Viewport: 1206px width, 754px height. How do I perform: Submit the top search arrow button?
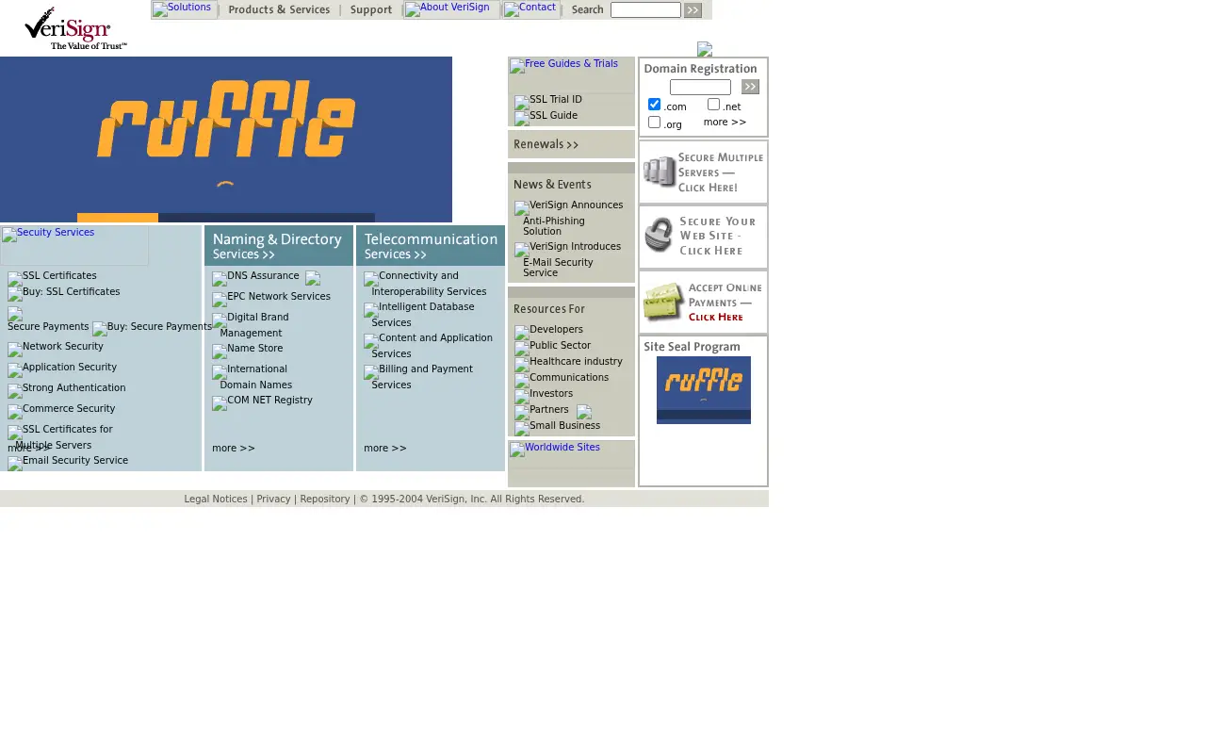click(693, 10)
